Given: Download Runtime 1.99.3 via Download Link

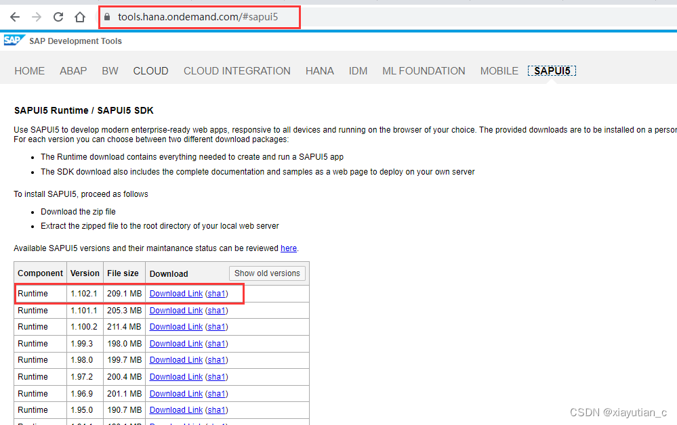Looking at the screenshot, I should [x=176, y=344].
